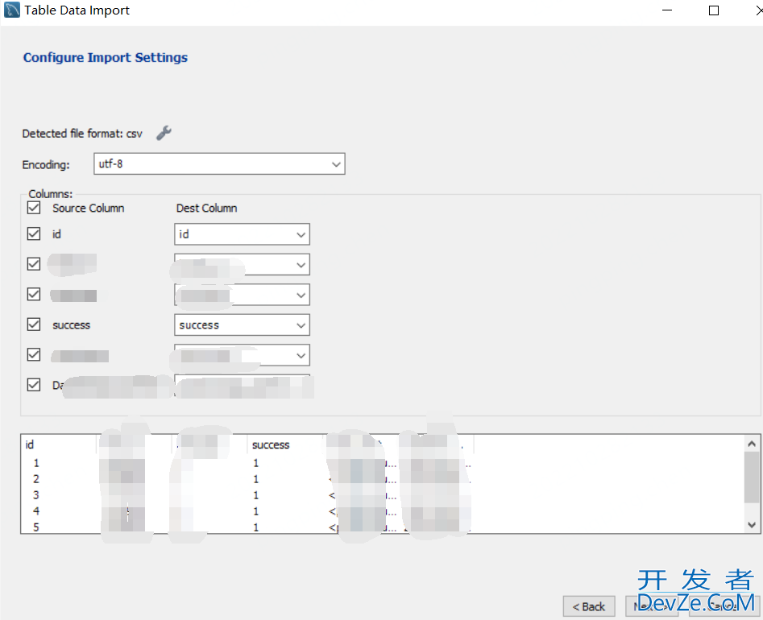Viewport: 763px width, 620px height.
Task: Click the Dest Column header label
Action: 207,208
